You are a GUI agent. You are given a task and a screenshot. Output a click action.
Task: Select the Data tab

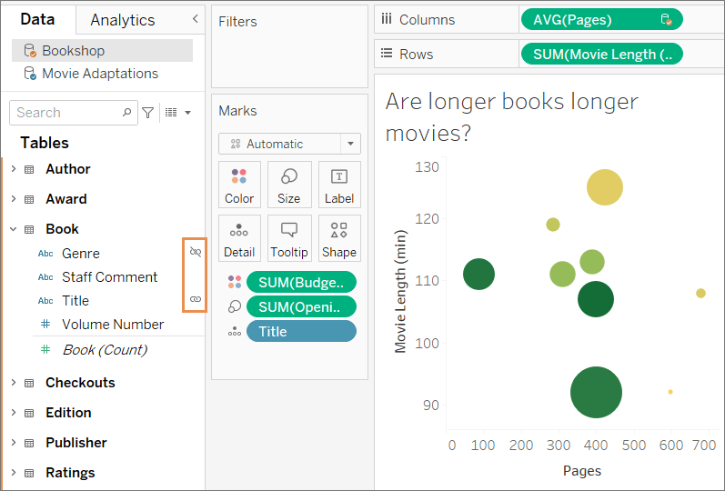pos(37,20)
